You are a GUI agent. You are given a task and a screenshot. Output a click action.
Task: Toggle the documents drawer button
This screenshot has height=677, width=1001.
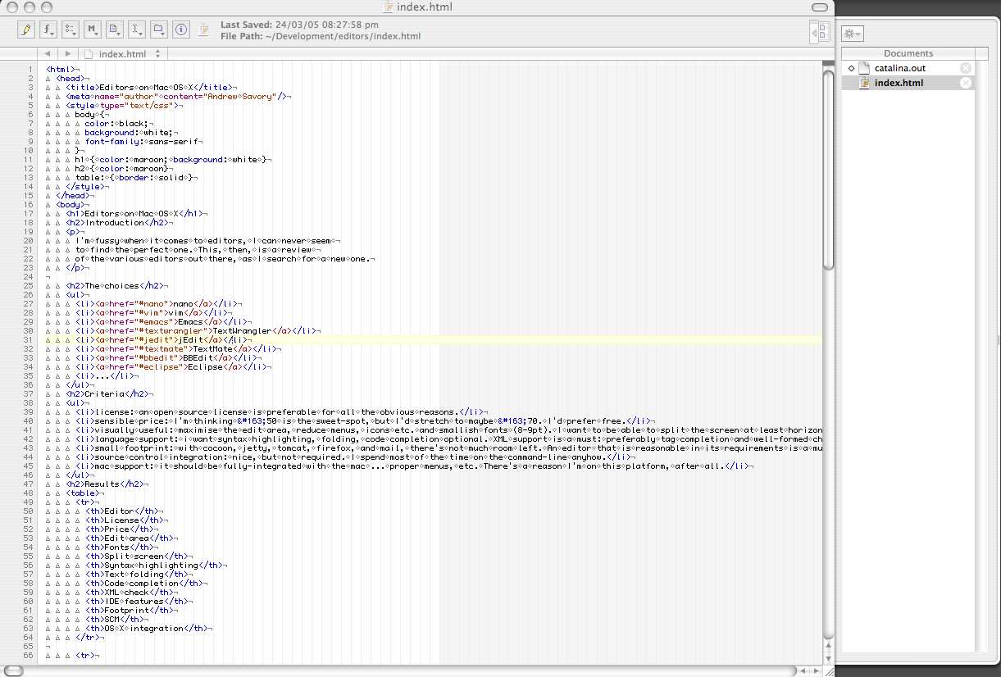pyautogui.click(x=820, y=31)
